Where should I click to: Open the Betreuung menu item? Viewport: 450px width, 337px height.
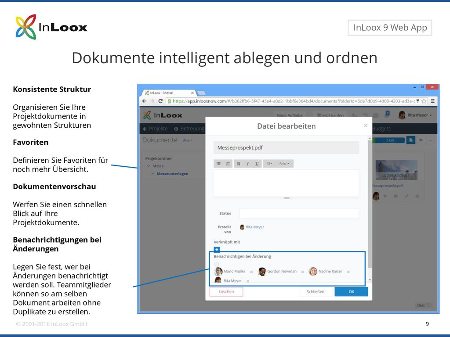point(189,129)
